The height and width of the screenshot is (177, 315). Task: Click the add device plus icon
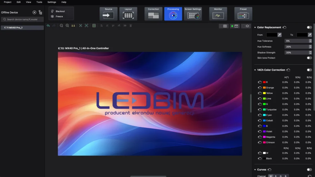pyautogui.click(x=34, y=12)
